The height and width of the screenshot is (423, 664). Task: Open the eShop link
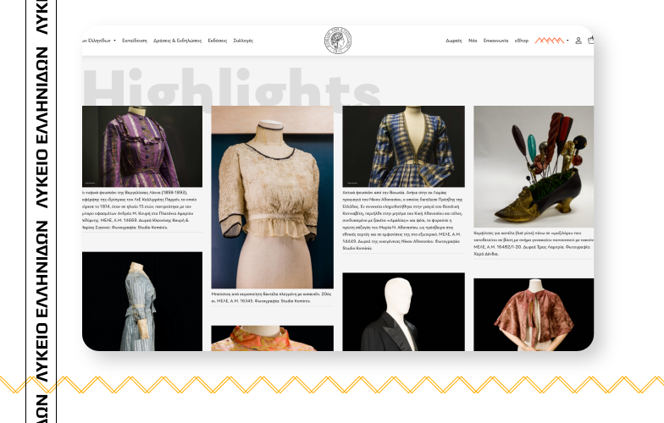[x=522, y=41]
